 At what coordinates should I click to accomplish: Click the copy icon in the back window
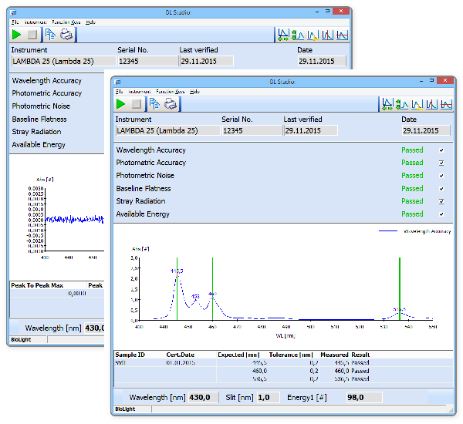[50, 35]
